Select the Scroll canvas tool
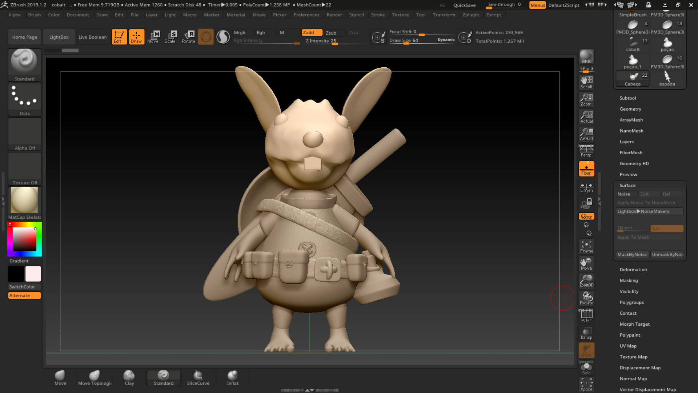The image size is (698, 393). [x=586, y=82]
